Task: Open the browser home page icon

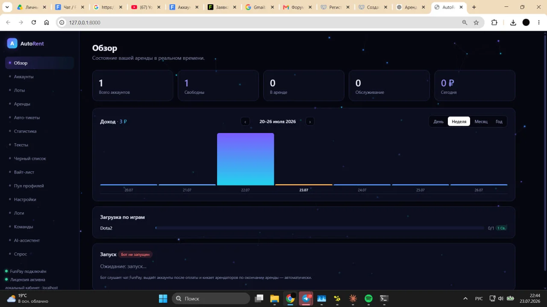Action: click(x=47, y=23)
